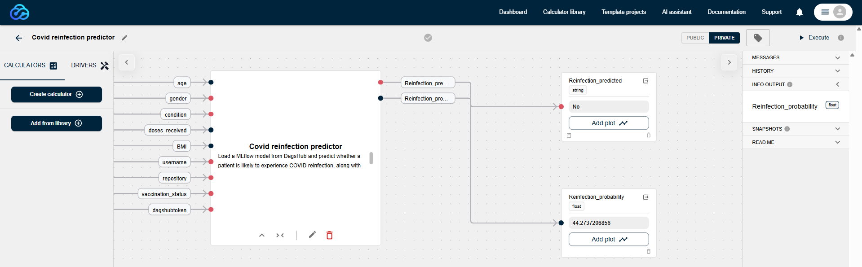Delete the Reinfection_probability output card
This screenshot has width=862, height=267.
click(x=648, y=251)
